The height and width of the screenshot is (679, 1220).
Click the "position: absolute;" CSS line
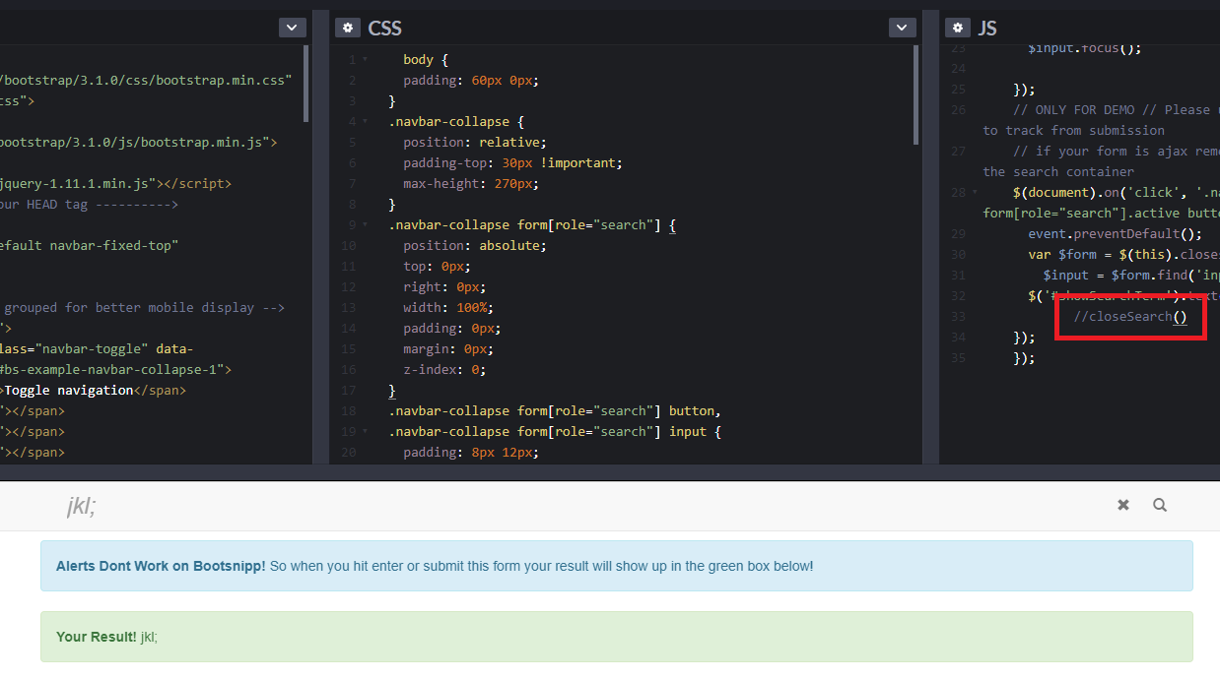[475, 246]
